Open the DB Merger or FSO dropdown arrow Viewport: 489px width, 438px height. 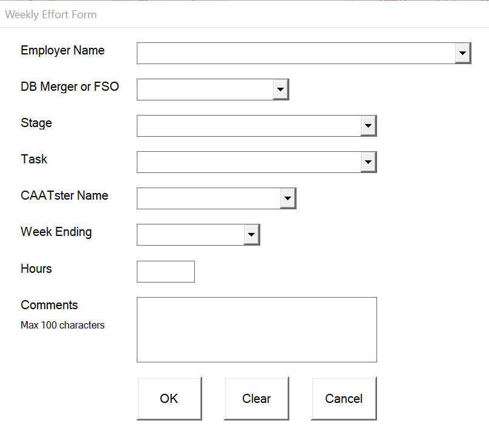click(x=281, y=90)
